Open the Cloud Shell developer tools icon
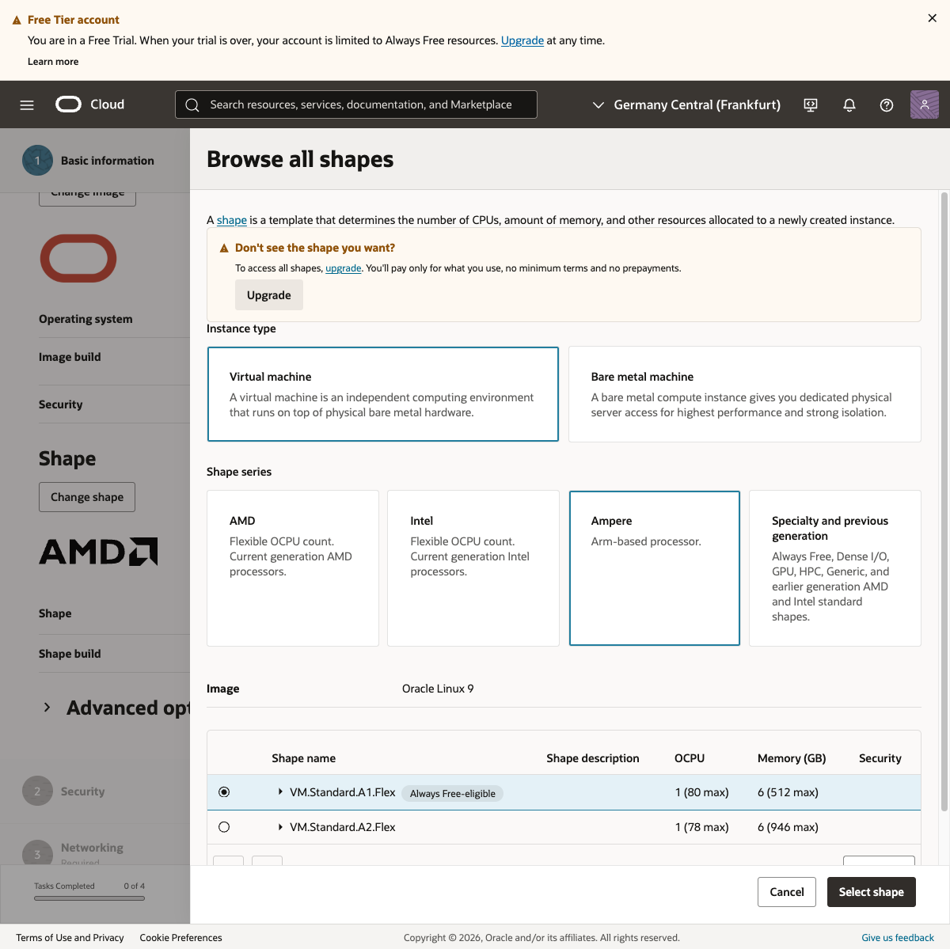 (811, 104)
